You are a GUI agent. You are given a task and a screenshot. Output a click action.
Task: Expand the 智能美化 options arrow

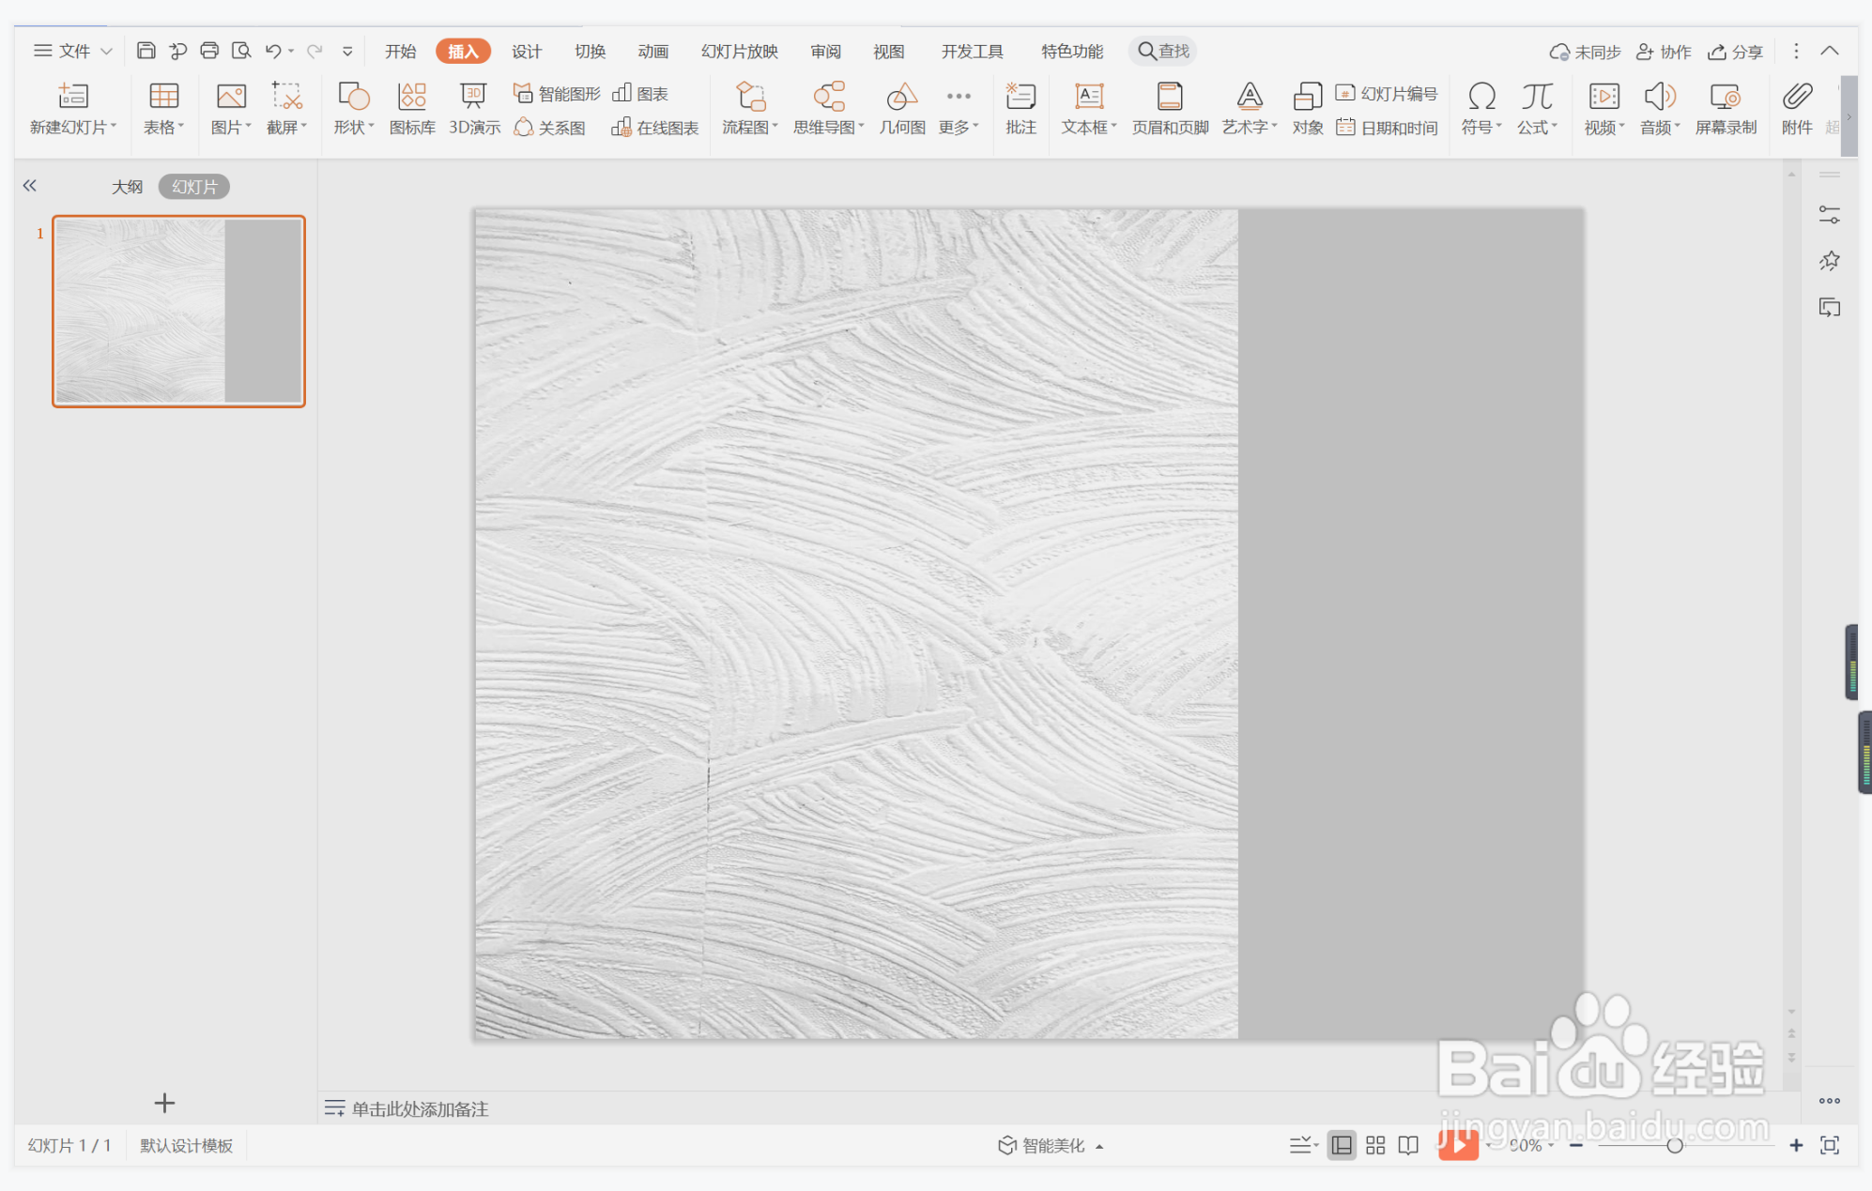tap(1099, 1146)
